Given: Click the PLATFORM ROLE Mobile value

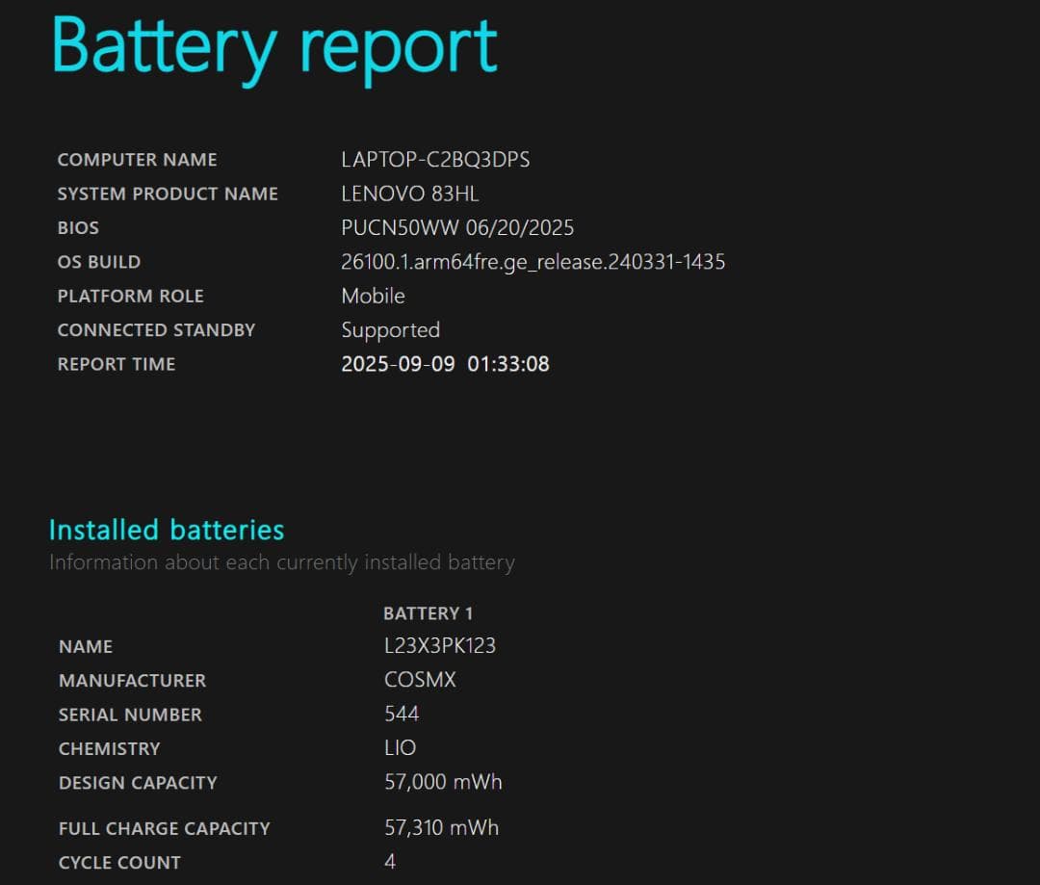Looking at the screenshot, I should tap(374, 297).
